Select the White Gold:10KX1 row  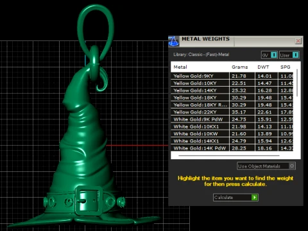click(232, 126)
